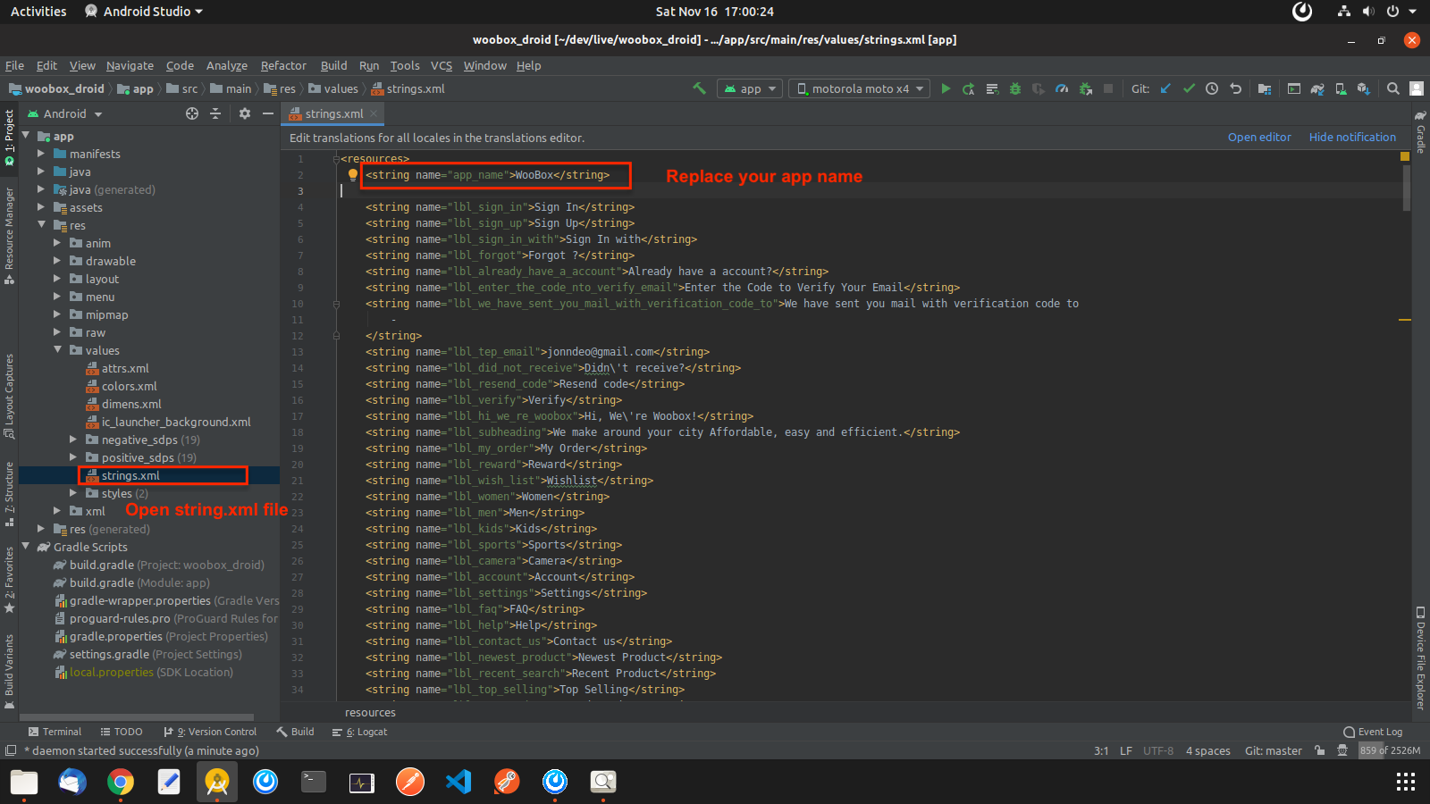Open the Device File Explorer panel

tap(1420, 658)
